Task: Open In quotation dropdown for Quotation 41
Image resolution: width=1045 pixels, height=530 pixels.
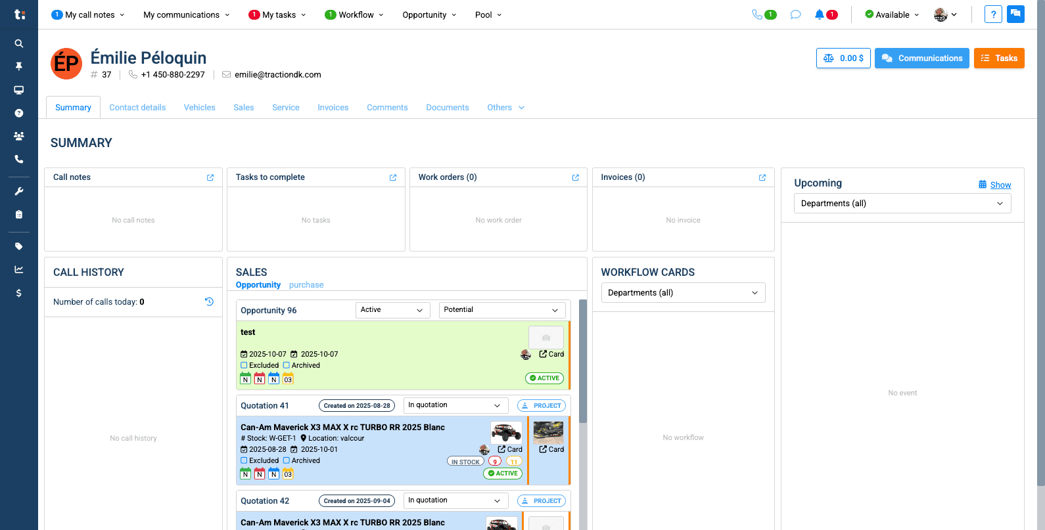Action: pyautogui.click(x=455, y=405)
